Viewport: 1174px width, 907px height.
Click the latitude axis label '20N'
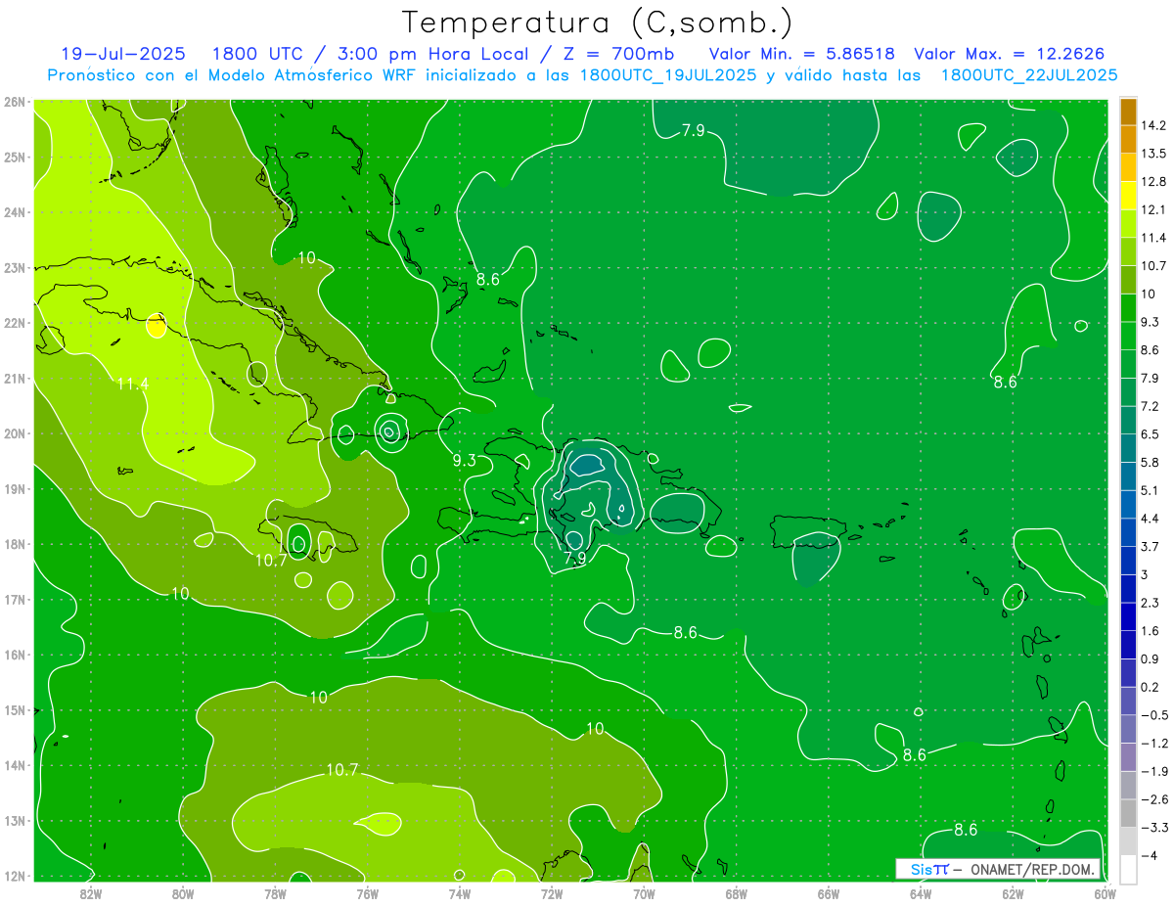coord(14,433)
